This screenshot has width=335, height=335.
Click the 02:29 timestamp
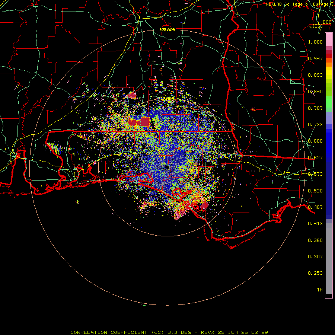pyautogui.click(x=259, y=332)
